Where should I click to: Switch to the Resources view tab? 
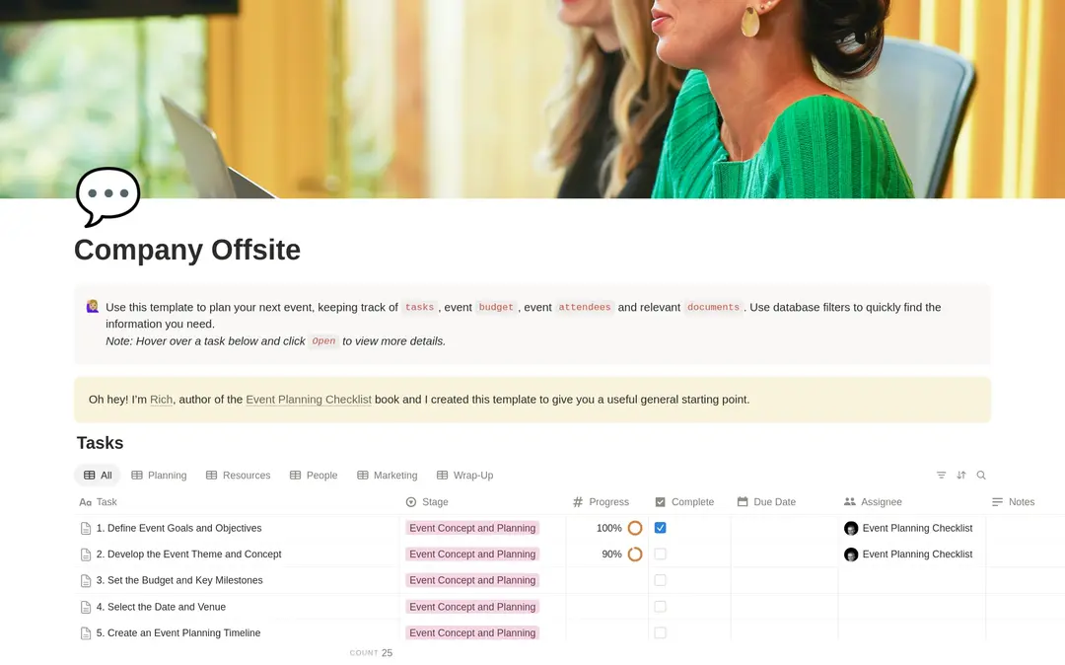click(x=239, y=476)
